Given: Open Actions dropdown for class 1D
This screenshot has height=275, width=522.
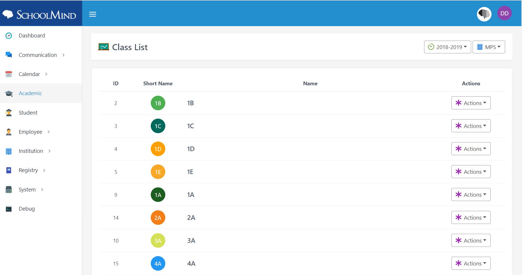Looking at the screenshot, I should 471,149.
